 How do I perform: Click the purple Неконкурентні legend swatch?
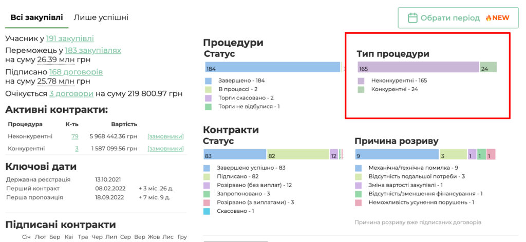coord(361,80)
